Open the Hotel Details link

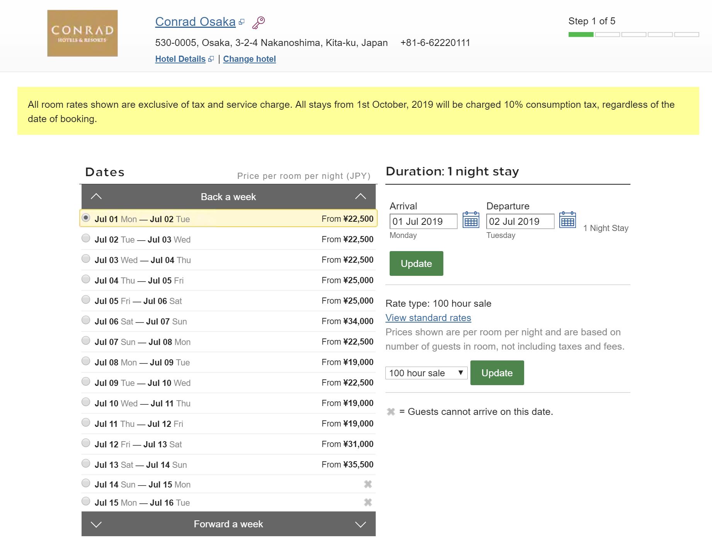point(180,59)
